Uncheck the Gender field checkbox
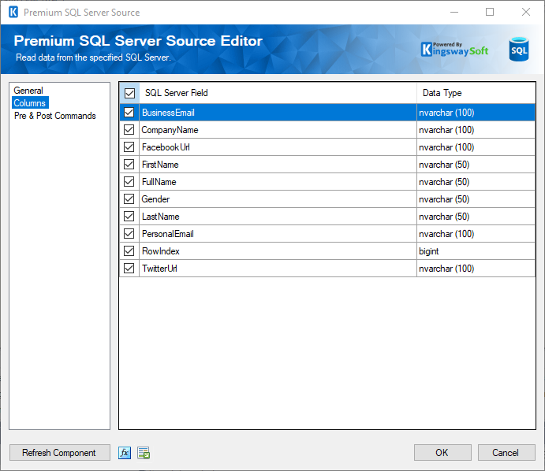 [x=129, y=199]
